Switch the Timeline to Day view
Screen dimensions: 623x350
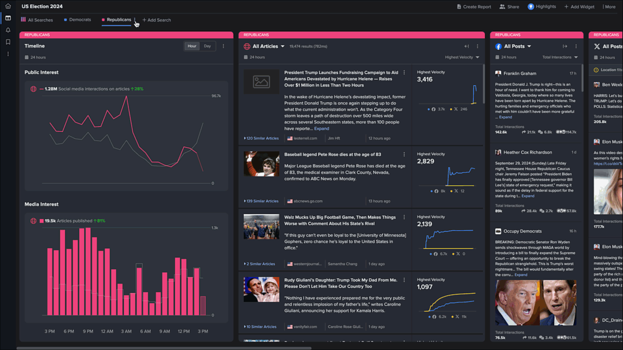point(207,46)
